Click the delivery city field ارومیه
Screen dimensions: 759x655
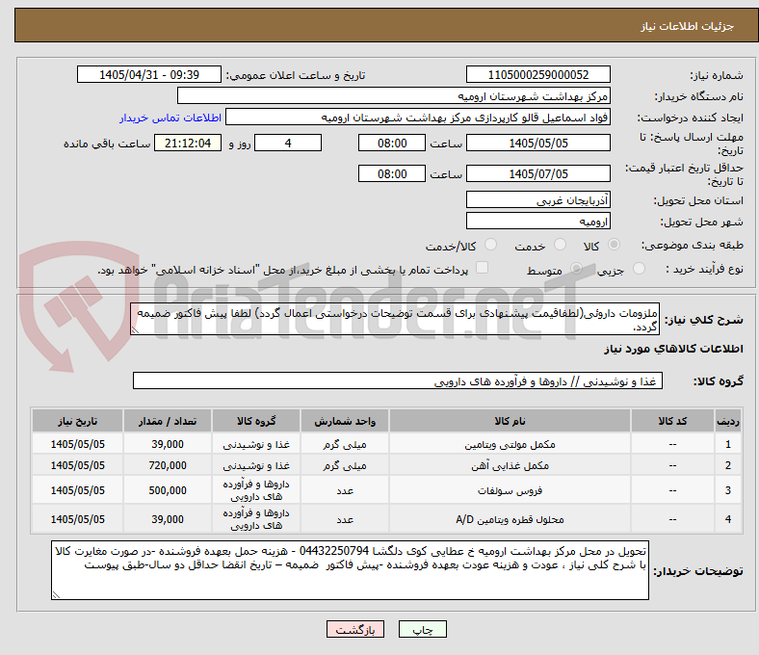pyautogui.click(x=537, y=221)
